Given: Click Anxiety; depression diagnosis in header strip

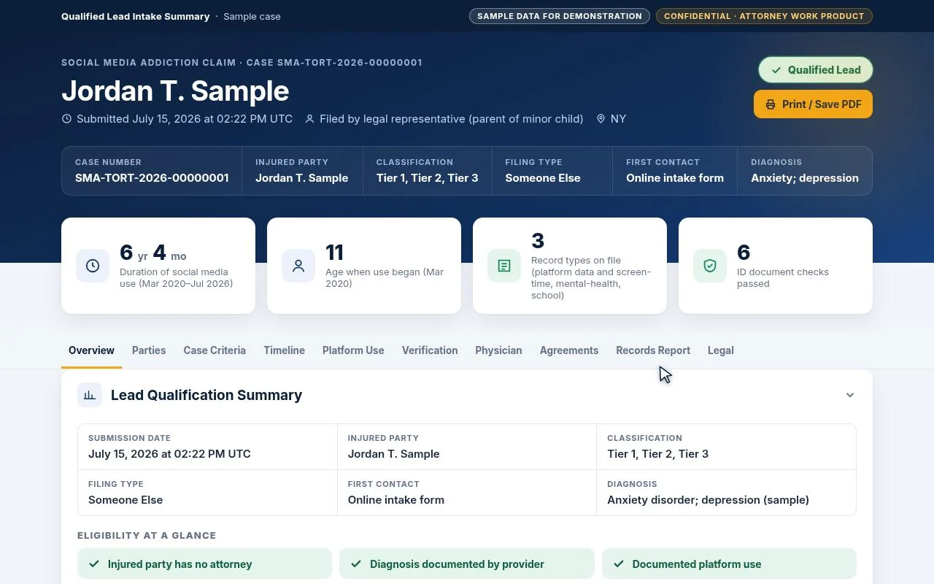Looking at the screenshot, I should click(805, 178).
